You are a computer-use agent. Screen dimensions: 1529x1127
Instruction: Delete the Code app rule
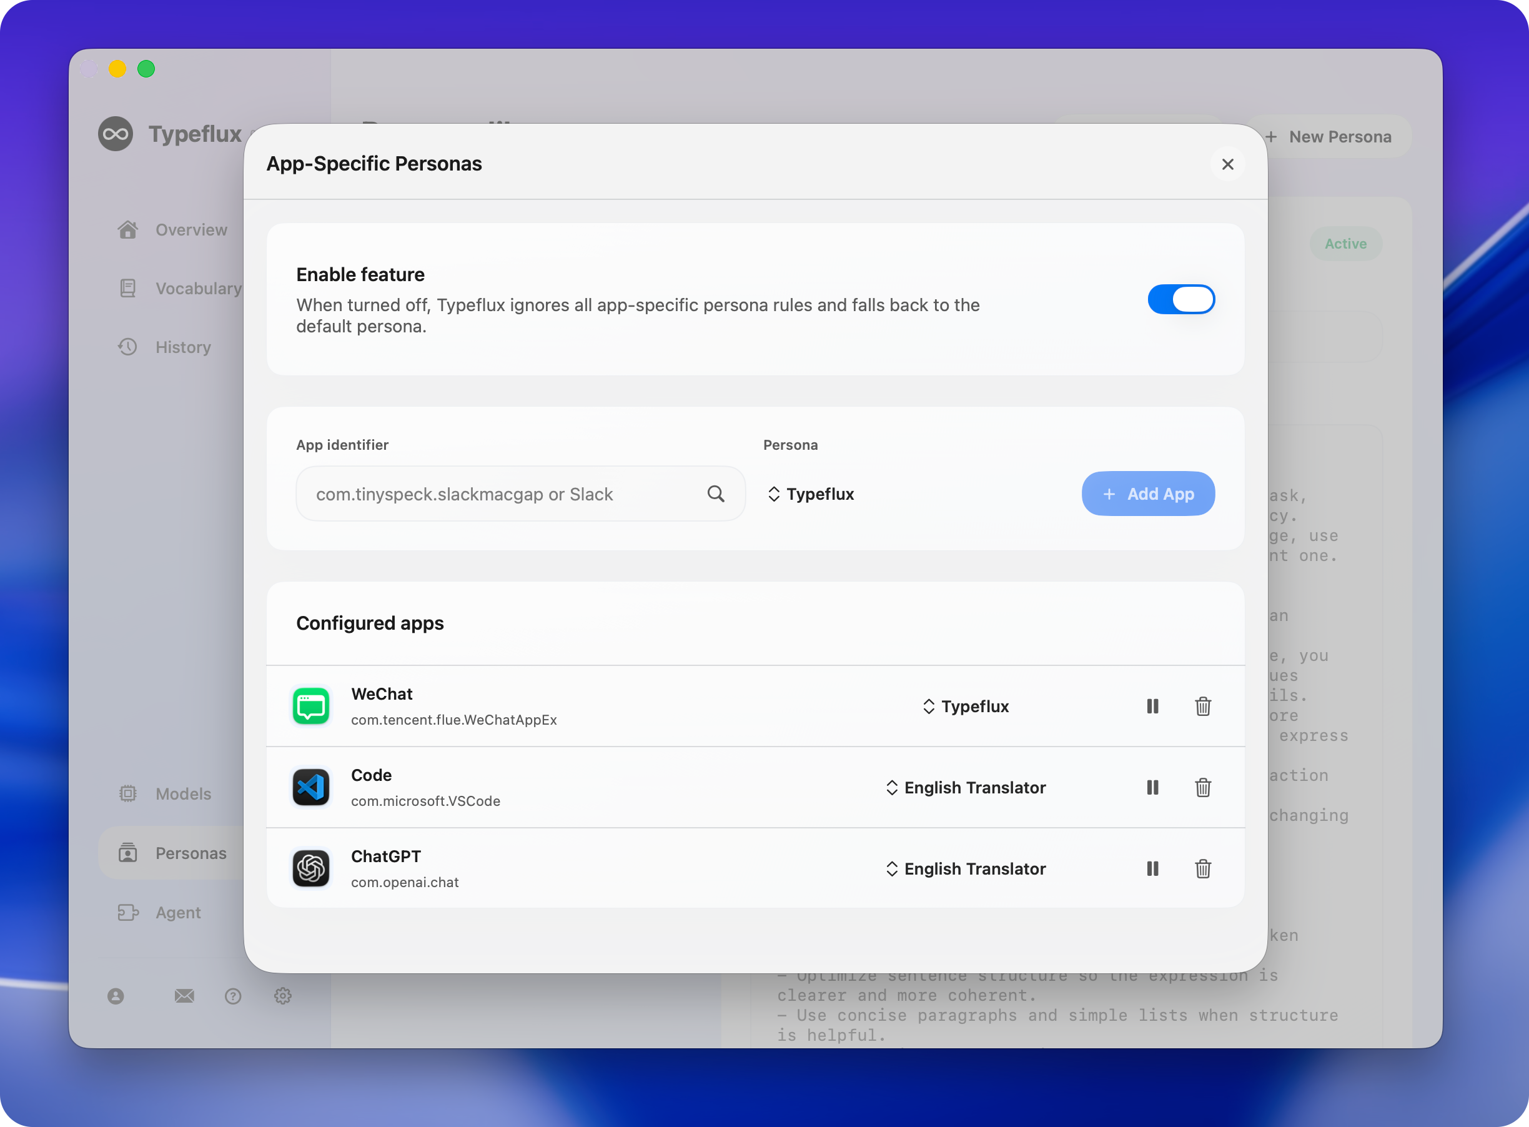click(1203, 787)
